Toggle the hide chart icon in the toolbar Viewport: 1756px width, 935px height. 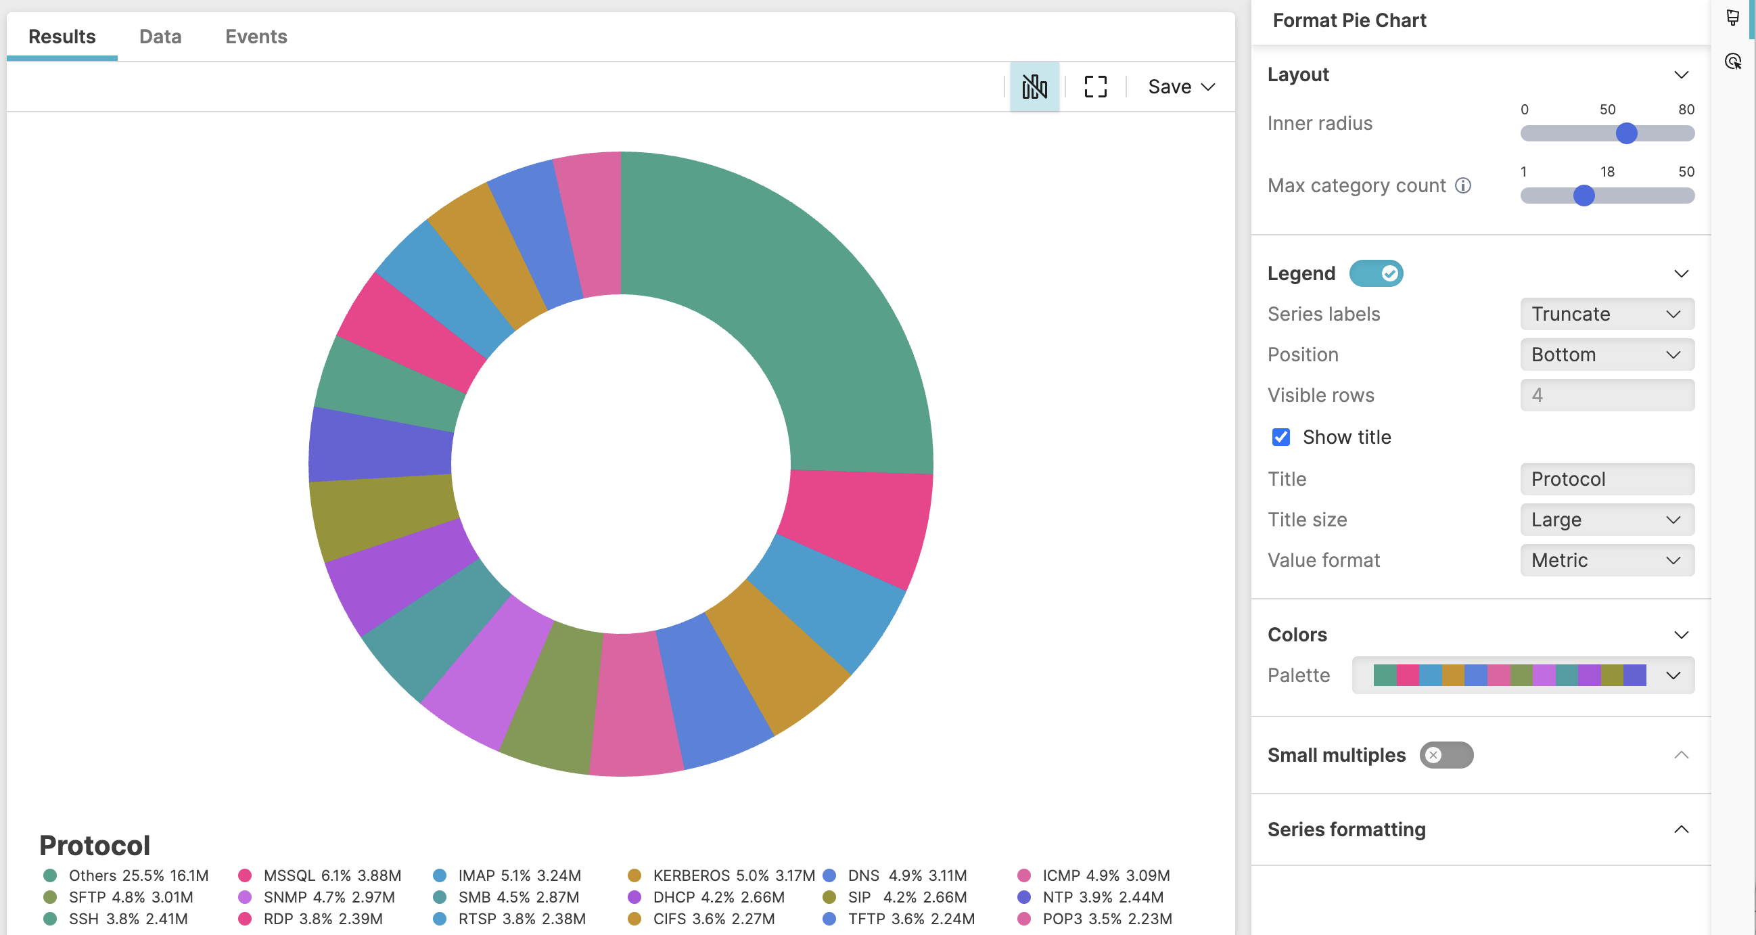1034,86
